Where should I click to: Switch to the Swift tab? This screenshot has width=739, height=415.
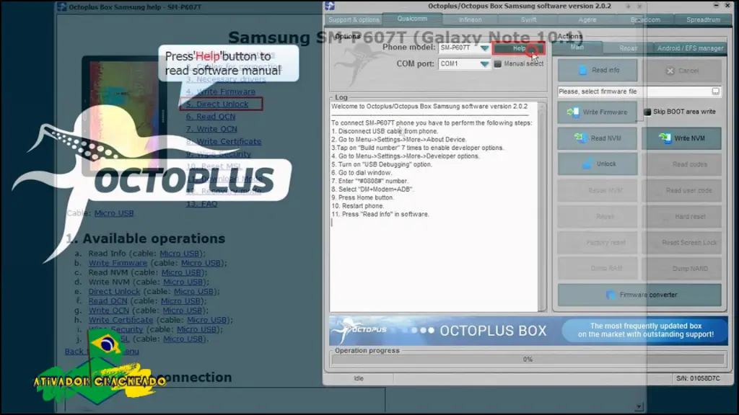(x=528, y=19)
